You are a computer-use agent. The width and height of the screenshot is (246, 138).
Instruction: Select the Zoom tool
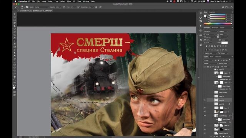[x=15, y=80]
